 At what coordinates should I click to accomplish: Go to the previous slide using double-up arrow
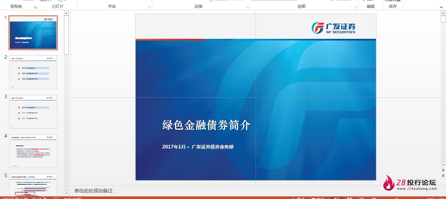443,170
